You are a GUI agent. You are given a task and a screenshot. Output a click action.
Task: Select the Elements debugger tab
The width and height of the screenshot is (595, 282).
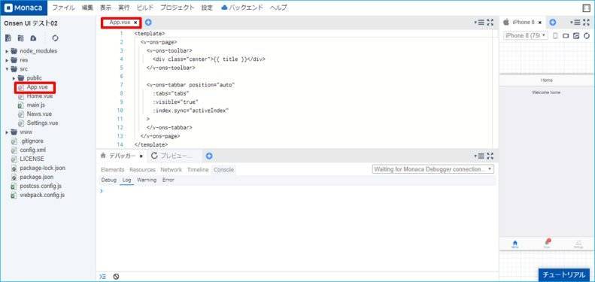click(112, 170)
